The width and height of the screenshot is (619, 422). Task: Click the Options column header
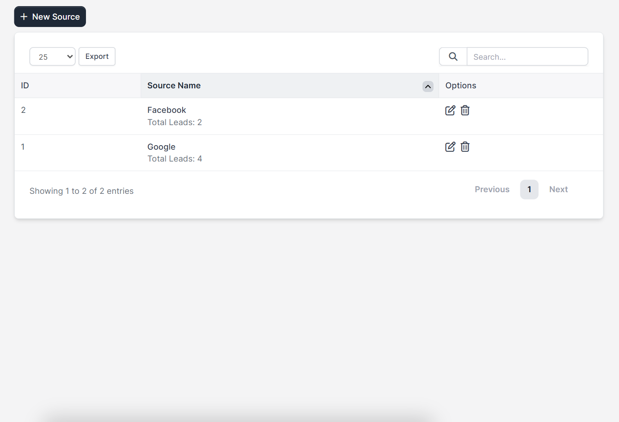pos(521,85)
